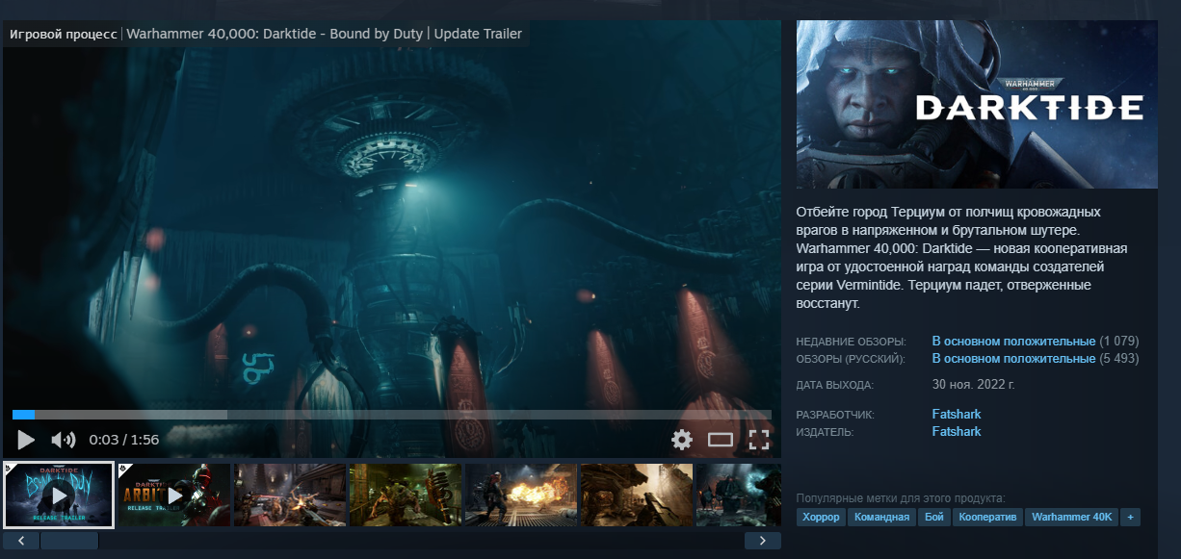Open recent reviews 'В основном положительные'

coord(1013,342)
